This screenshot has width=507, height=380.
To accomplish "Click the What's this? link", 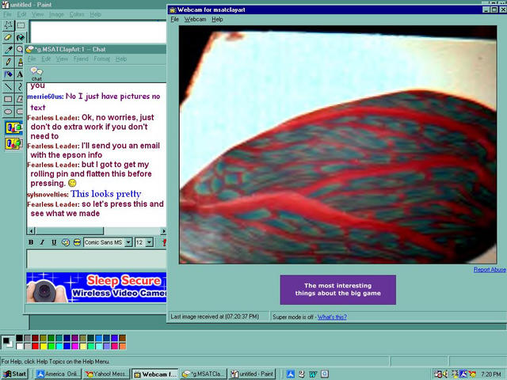I will pos(332,317).
